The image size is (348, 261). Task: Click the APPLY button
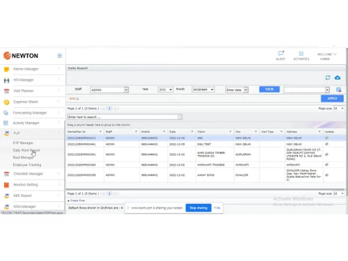[332, 99]
